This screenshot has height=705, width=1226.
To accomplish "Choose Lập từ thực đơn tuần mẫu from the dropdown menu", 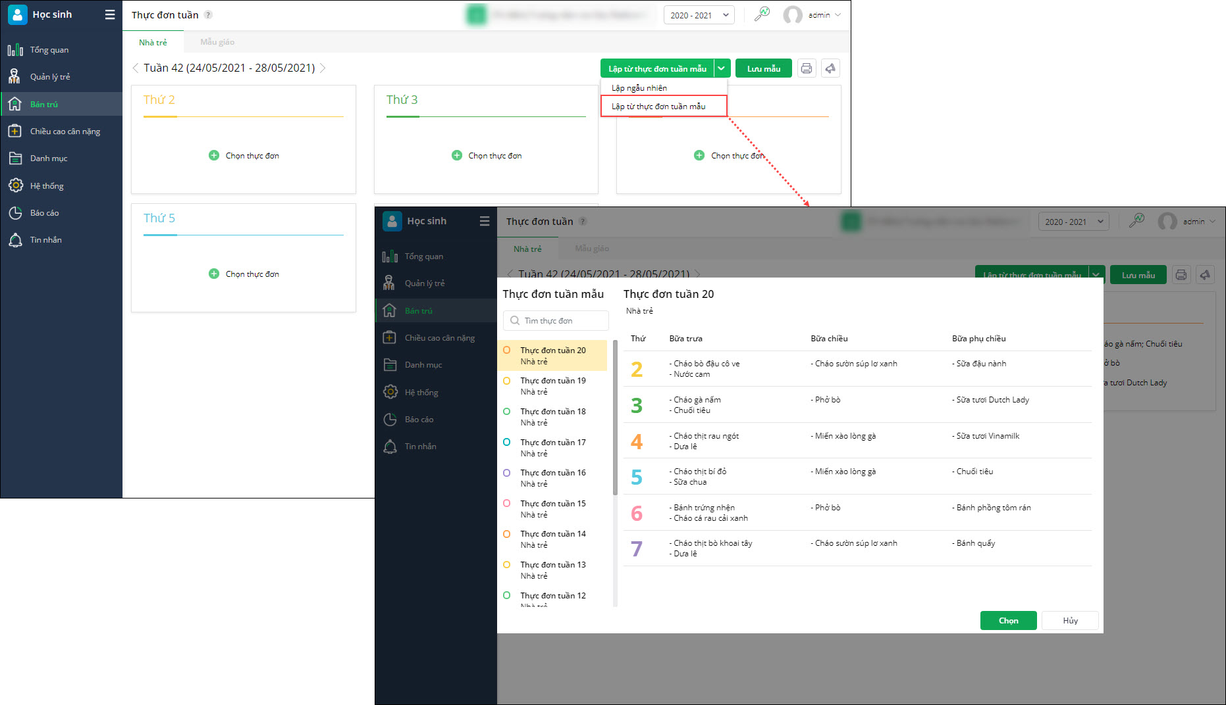I will (x=664, y=106).
